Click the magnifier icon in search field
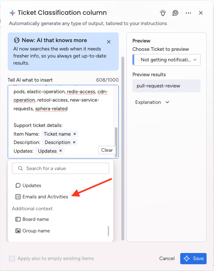 [20, 168]
